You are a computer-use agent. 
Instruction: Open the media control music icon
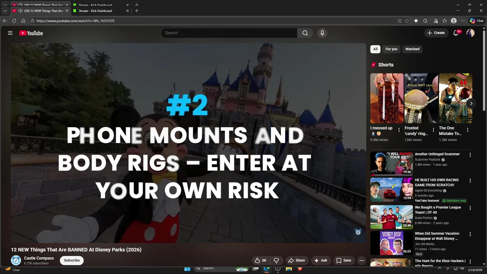436,21
